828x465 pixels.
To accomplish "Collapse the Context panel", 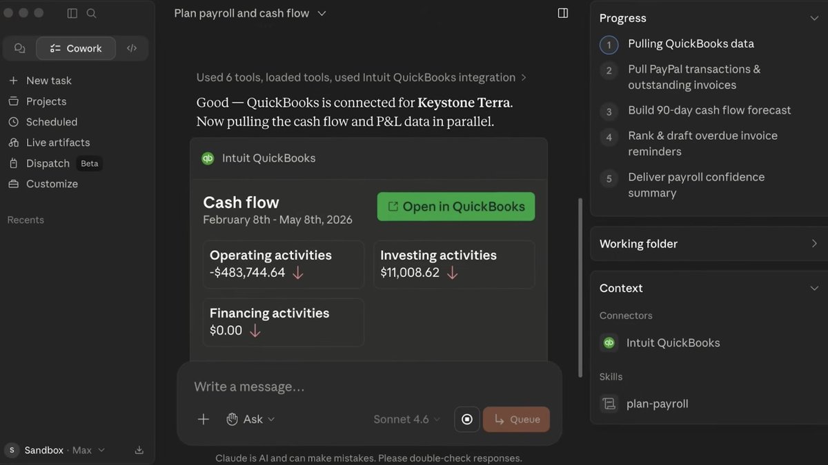I will click(x=814, y=288).
